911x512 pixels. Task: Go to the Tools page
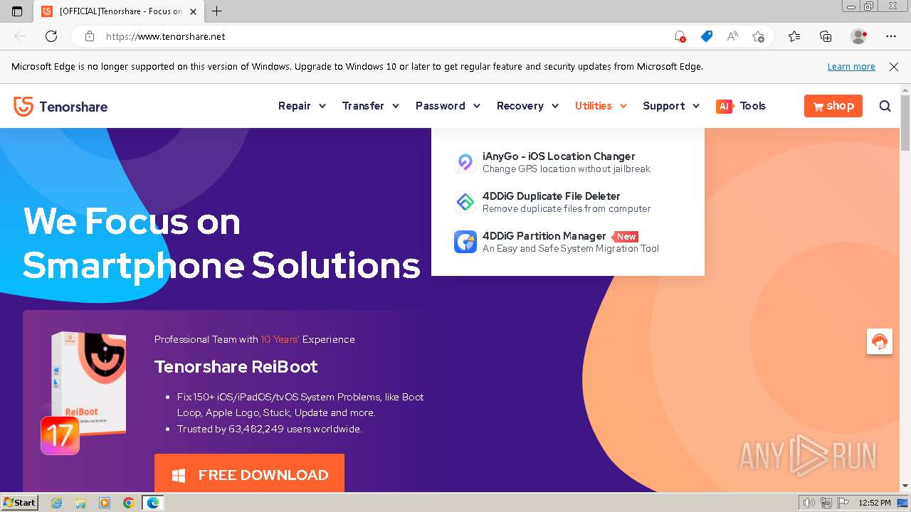[x=752, y=106]
